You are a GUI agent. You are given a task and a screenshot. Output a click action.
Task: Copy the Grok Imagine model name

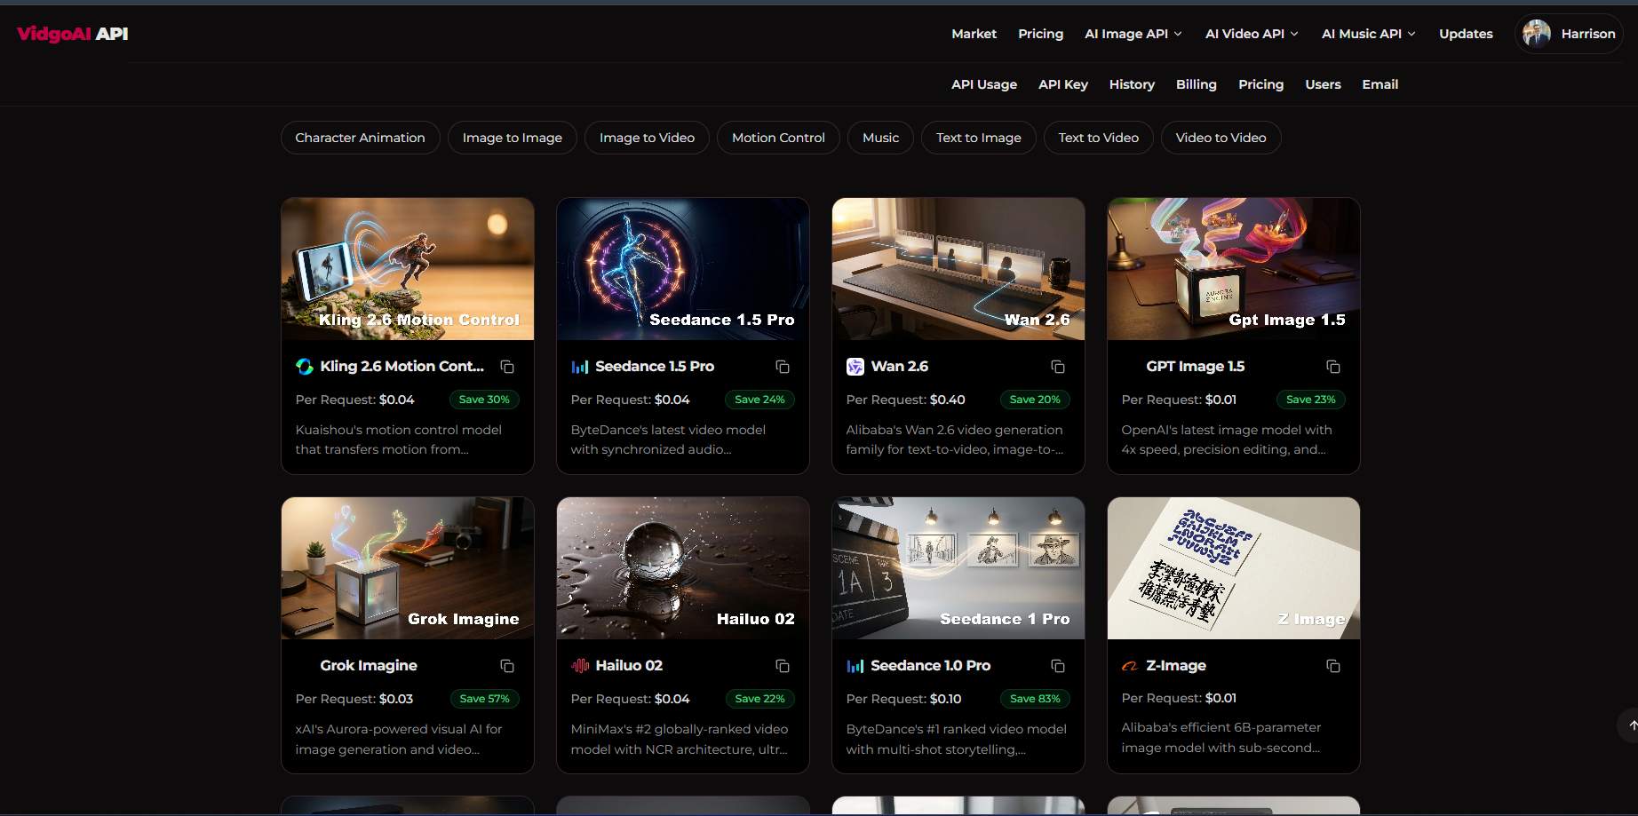click(507, 665)
